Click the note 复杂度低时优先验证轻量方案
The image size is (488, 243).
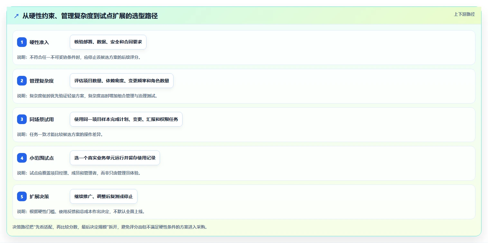tap(87, 96)
